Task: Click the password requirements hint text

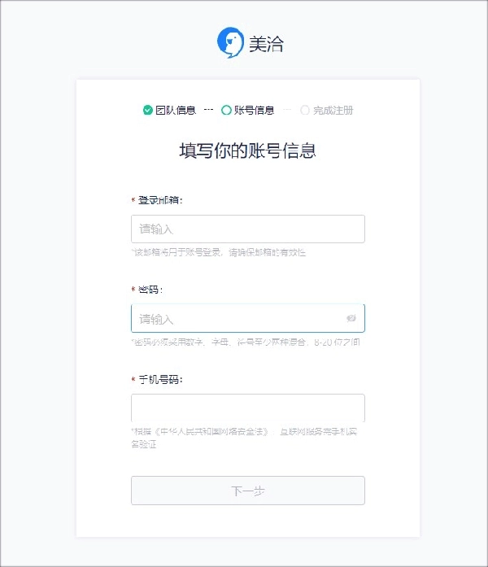Action: click(x=246, y=342)
